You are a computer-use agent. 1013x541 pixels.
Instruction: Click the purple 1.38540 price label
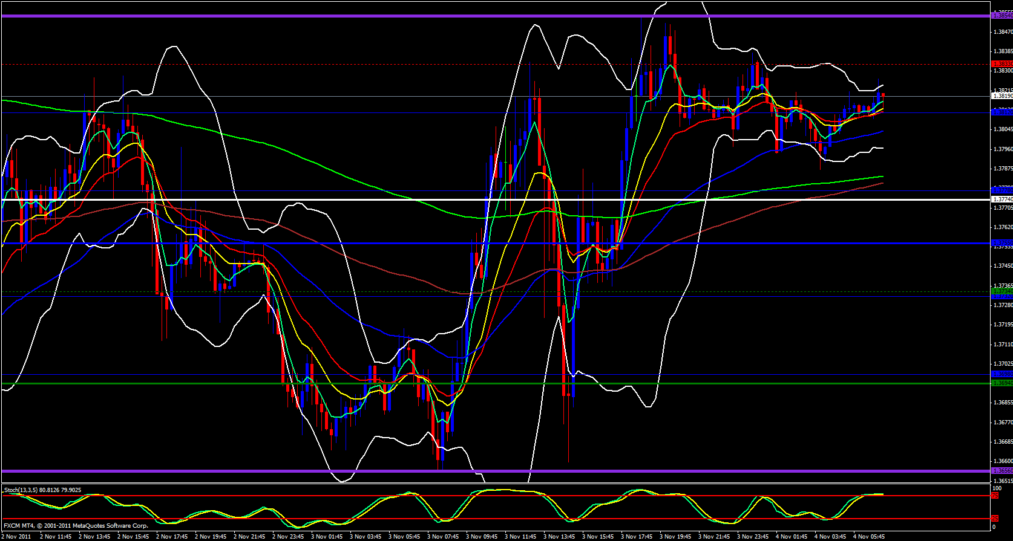[1001, 16]
